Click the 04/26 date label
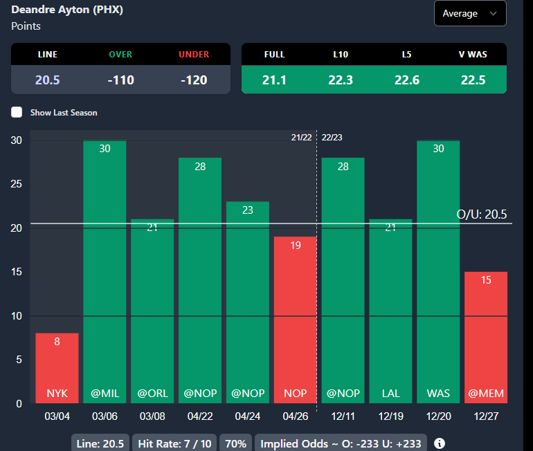This screenshot has width=533, height=451. click(296, 416)
